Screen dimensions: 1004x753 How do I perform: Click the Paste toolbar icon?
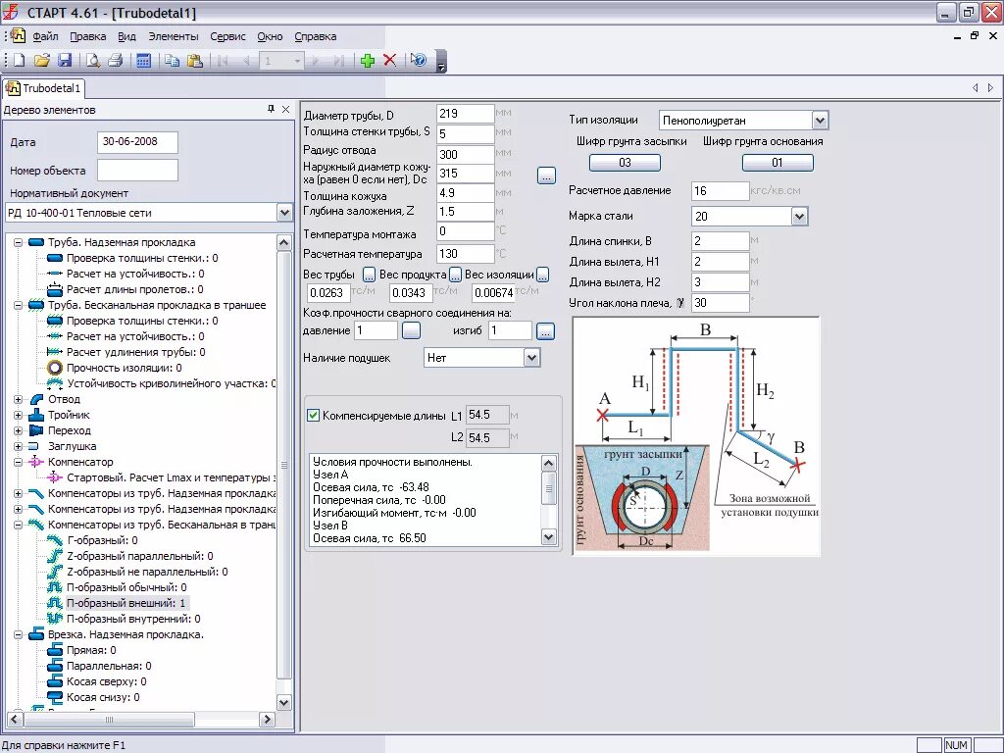[x=195, y=60]
